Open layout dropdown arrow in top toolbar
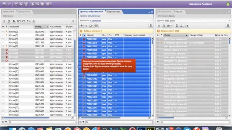The width and height of the screenshot is (232, 130). 51,4
